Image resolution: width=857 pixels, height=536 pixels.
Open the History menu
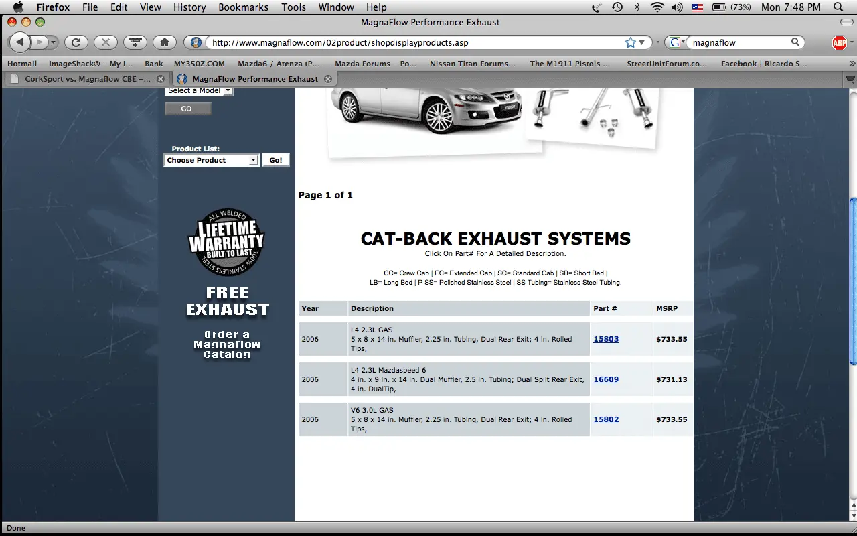tap(189, 7)
